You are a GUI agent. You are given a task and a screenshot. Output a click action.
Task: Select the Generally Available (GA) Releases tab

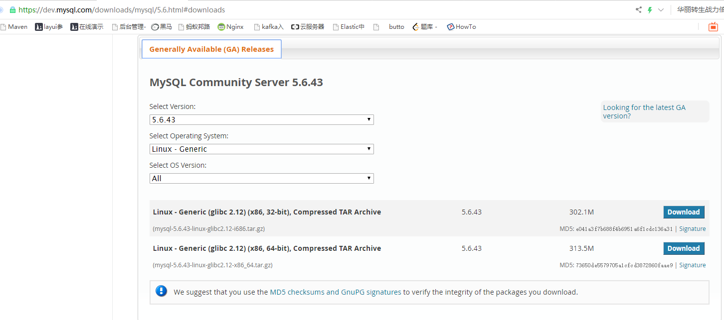point(211,49)
